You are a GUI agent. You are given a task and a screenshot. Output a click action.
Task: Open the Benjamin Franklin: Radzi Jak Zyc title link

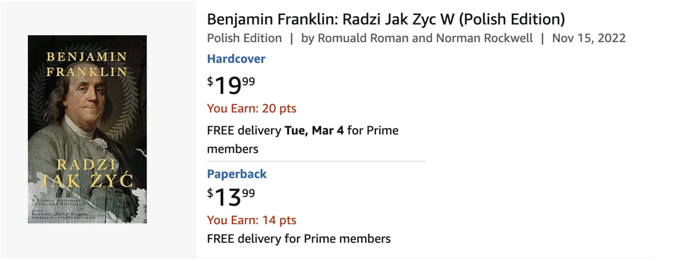point(385,20)
